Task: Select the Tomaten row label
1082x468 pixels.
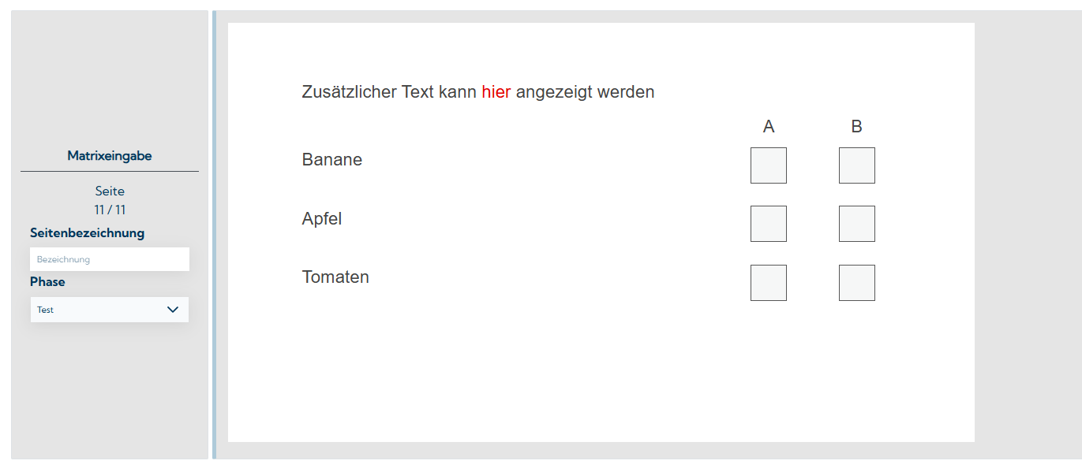Action: (335, 277)
